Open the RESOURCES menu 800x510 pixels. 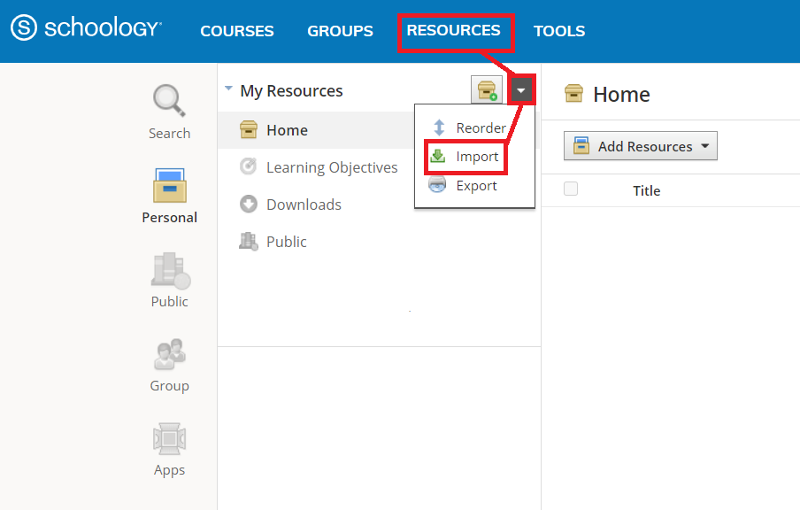[454, 30]
